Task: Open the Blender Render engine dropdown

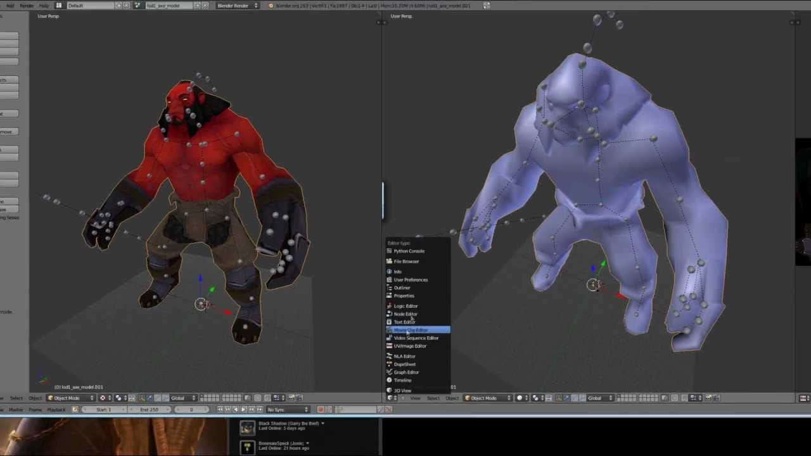Action: tap(238, 6)
